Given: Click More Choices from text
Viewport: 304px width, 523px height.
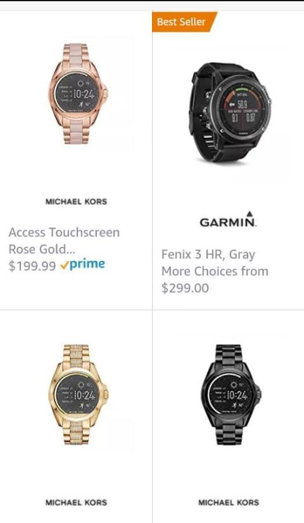Looking at the screenshot, I should [x=215, y=271].
